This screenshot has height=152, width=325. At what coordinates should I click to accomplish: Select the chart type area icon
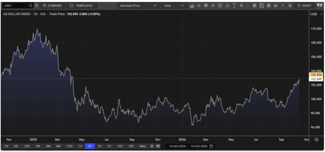pos(192,6)
